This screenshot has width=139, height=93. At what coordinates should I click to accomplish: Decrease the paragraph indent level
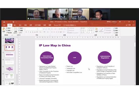pos(60,29)
